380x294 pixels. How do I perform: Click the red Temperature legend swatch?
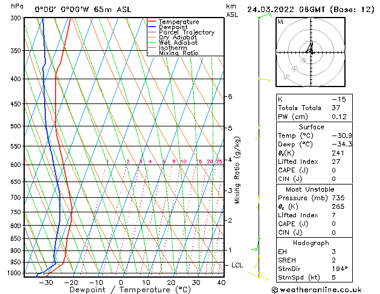click(x=152, y=22)
